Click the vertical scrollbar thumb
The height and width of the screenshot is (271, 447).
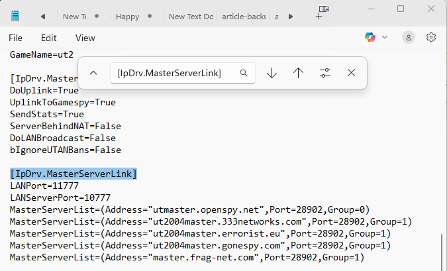442,251
